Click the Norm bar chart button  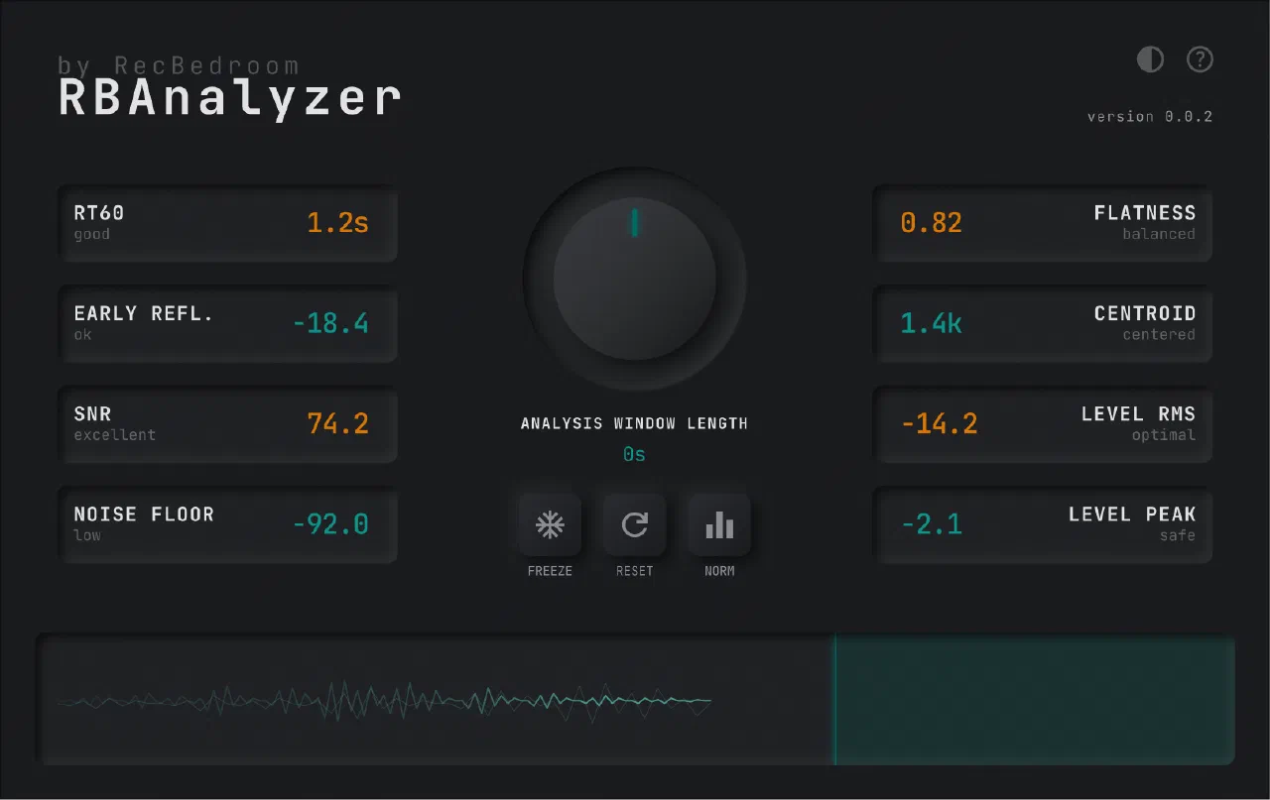(719, 525)
